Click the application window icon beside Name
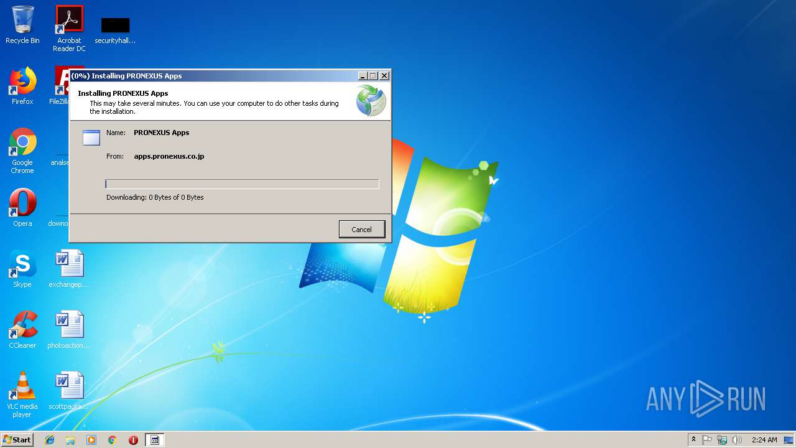This screenshot has height=448, width=796. pyautogui.click(x=91, y=138)
